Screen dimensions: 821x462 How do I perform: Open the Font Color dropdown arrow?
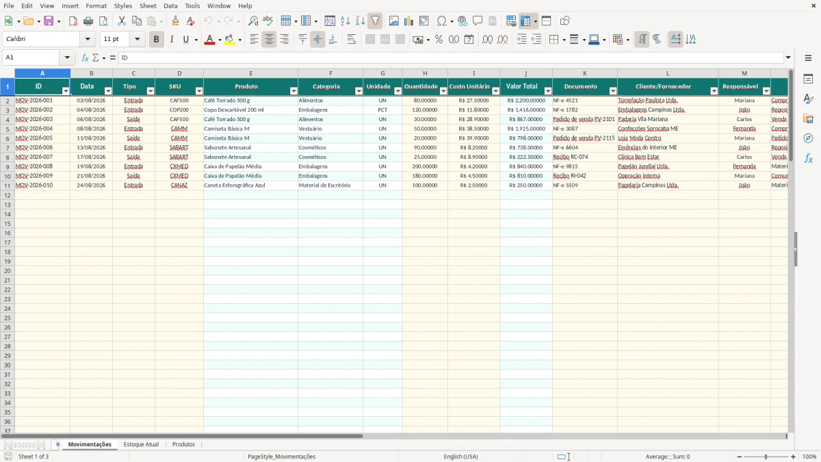[x=219, y=40]
